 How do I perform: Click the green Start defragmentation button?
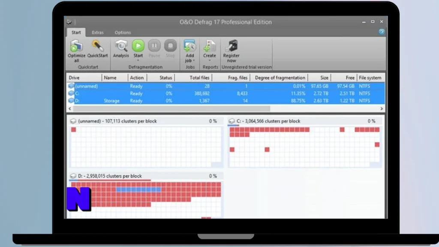point(138,45)
